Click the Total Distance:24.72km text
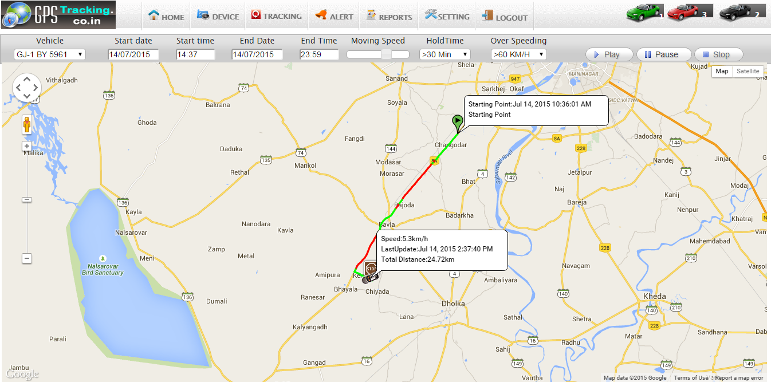The width and height of the screenshot is (771, 382). [418, 259]
